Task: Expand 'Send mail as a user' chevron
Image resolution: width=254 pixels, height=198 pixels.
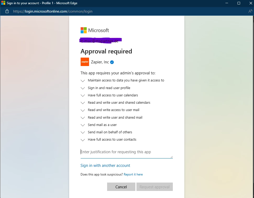Action: pos(83,125)
